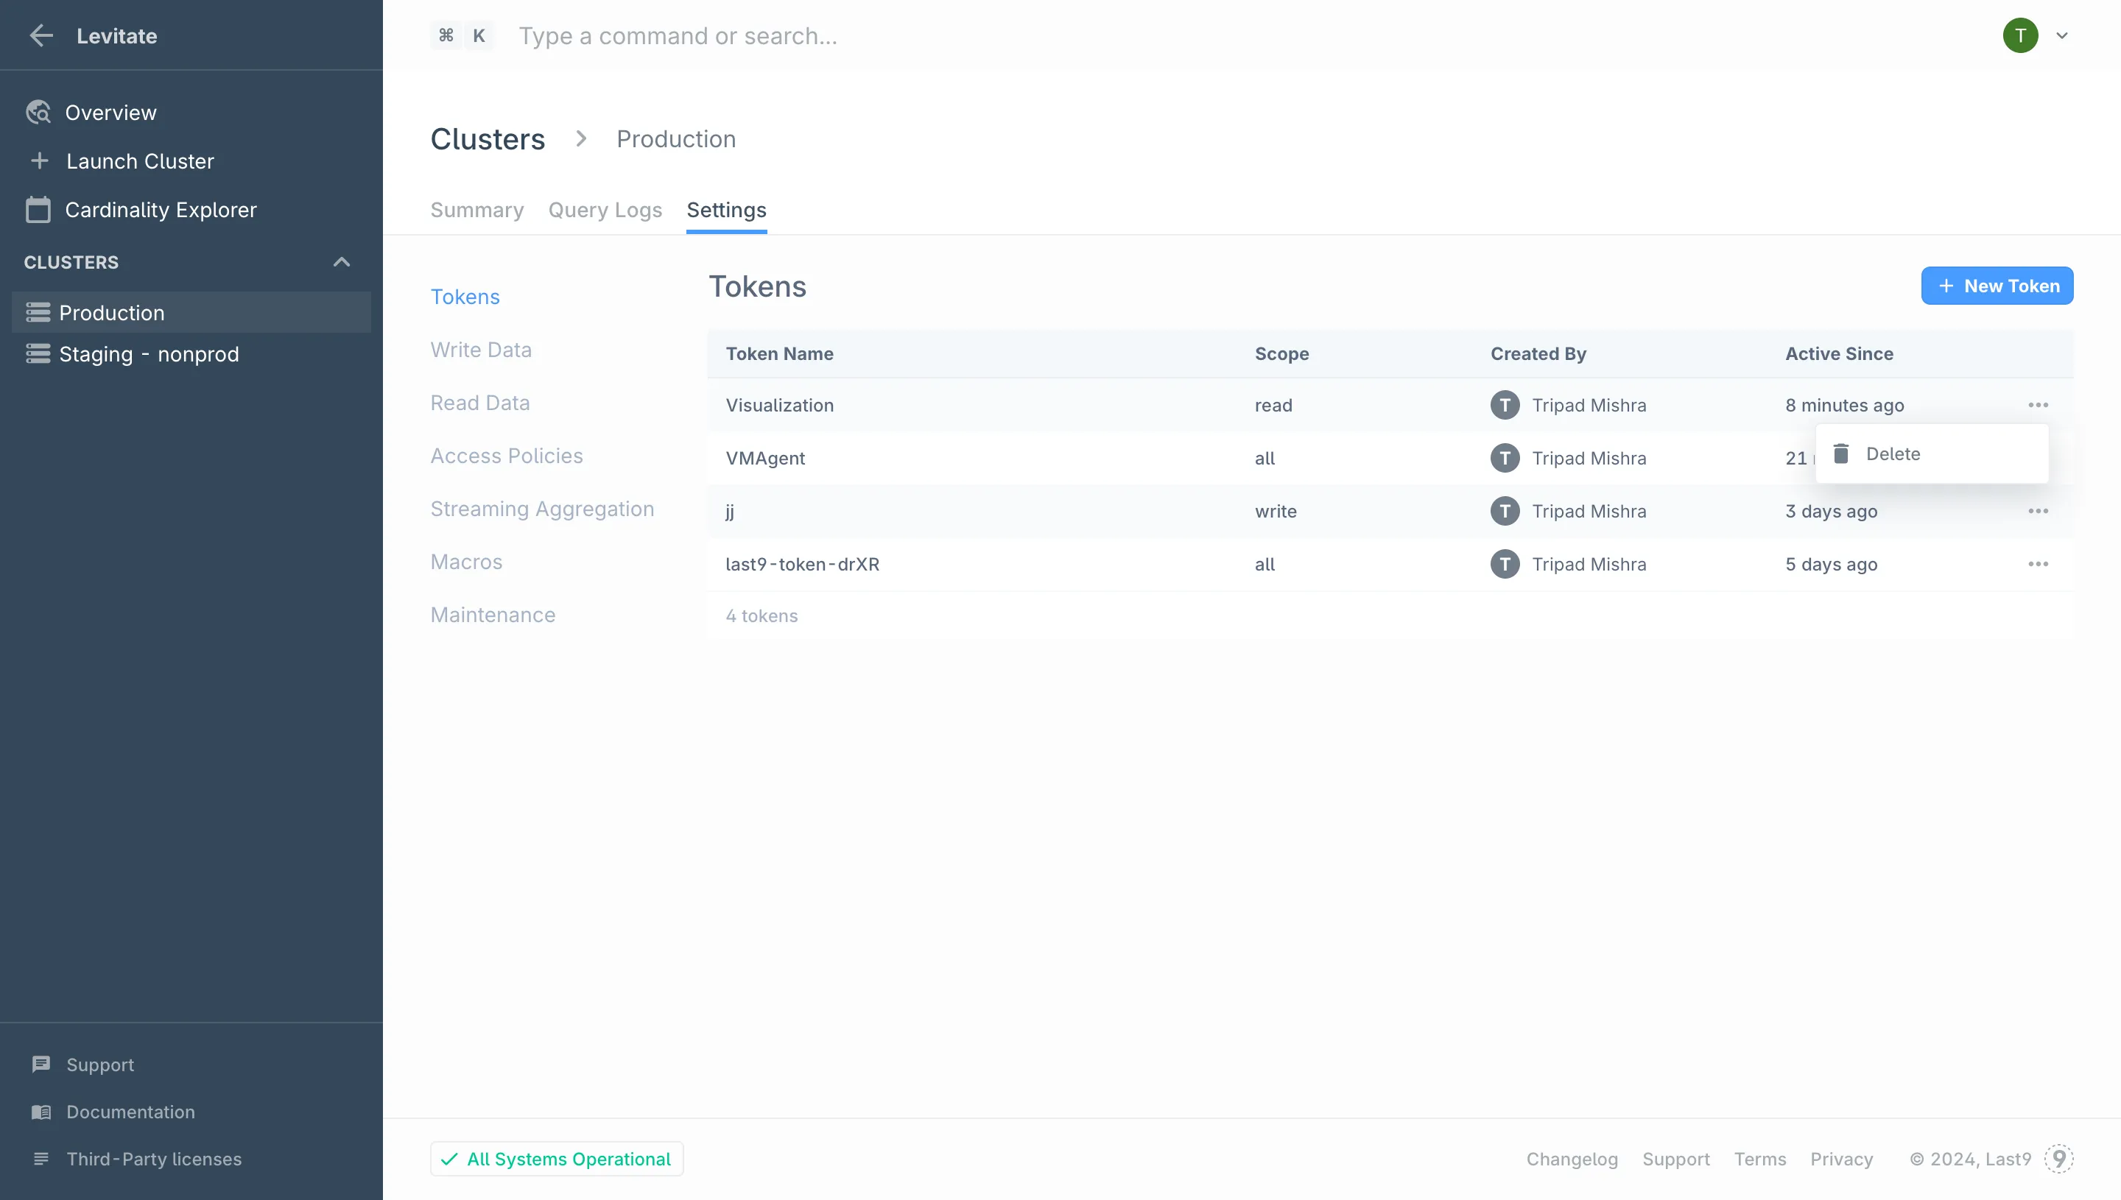Click the Third-Party Licenses icon
The width and height of the screenshot is (2121, 1200).
(x=41, y=1160)
